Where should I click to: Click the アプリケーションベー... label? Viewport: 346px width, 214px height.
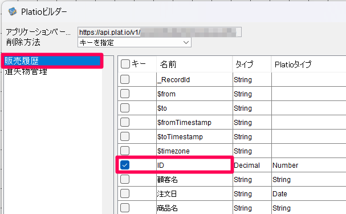coord(38,33)
